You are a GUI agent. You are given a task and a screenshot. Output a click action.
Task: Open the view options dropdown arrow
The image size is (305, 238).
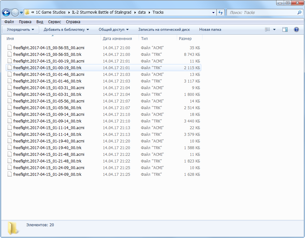274,30
